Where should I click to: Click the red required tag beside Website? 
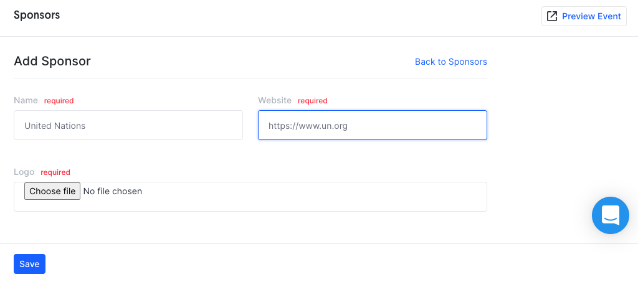313,101
